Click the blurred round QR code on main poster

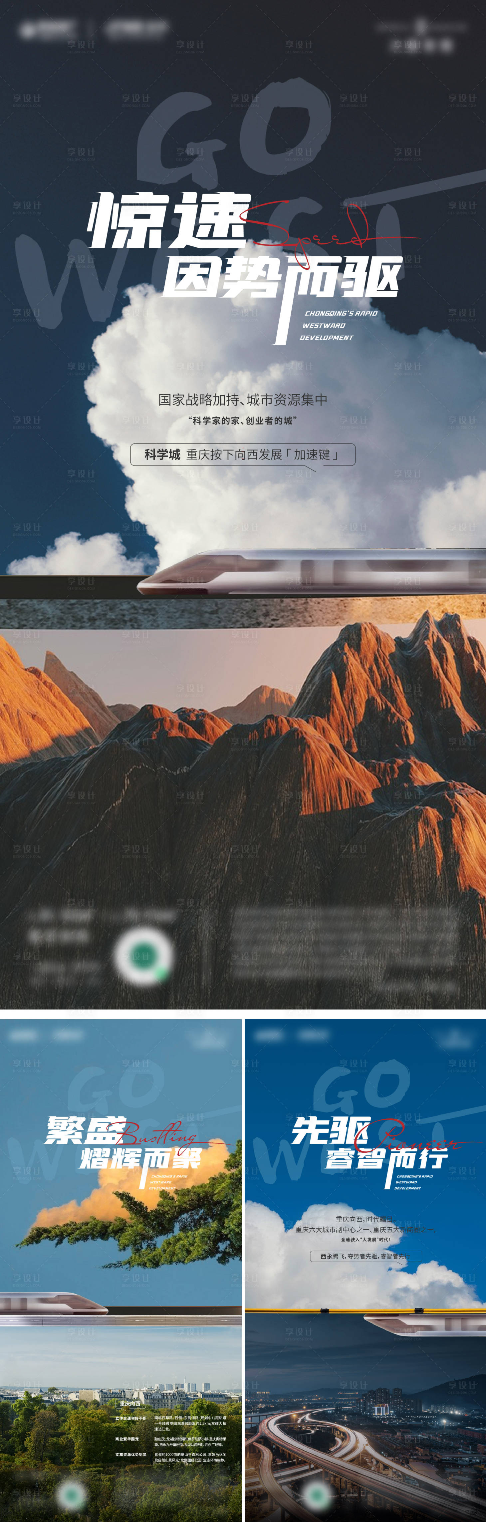pos(143,956)
